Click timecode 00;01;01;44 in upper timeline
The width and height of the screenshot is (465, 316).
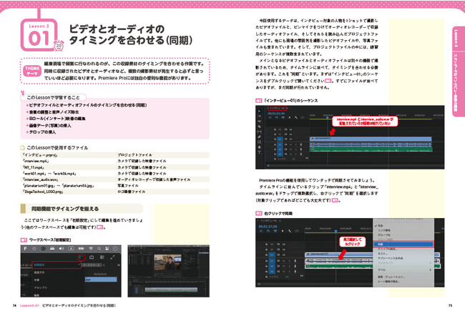[x=276, y=113]
